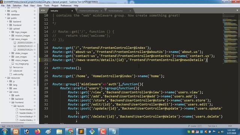Click the Windows Start orb
240x135 pixels.
click(4, 132)
